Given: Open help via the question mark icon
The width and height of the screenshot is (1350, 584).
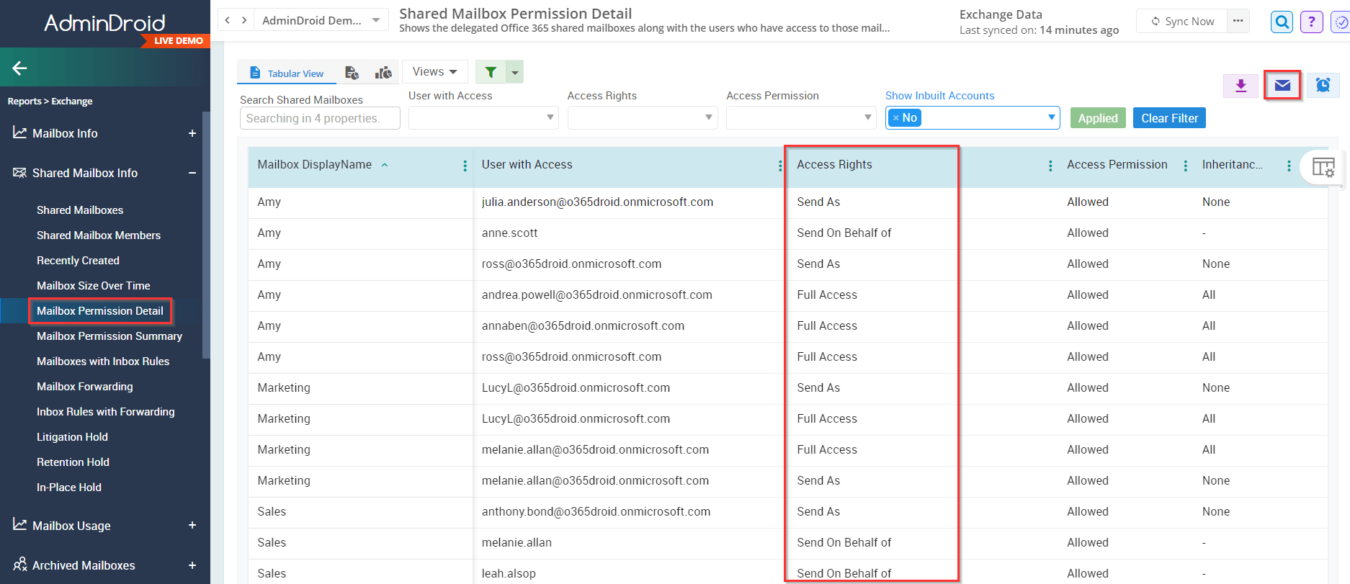Looking at the screenshot, I should tap(1311, 22).
